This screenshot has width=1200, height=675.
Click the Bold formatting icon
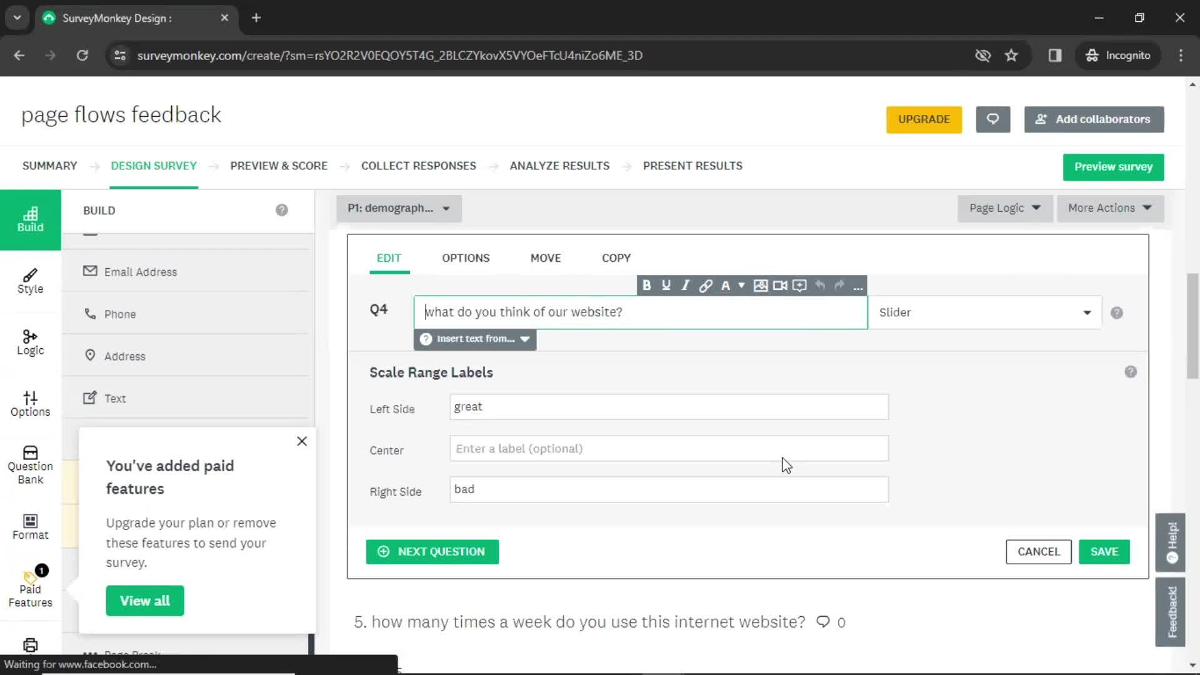(647, 285)
